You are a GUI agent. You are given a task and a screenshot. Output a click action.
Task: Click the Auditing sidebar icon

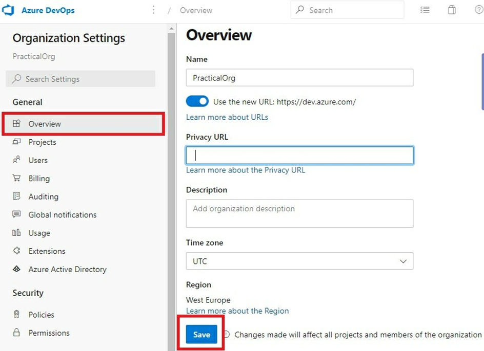pos(16,196)
